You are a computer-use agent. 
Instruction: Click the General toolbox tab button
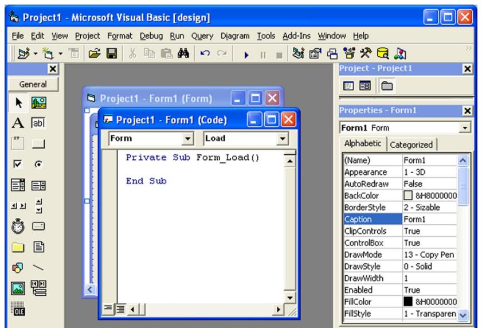(33, 84)
